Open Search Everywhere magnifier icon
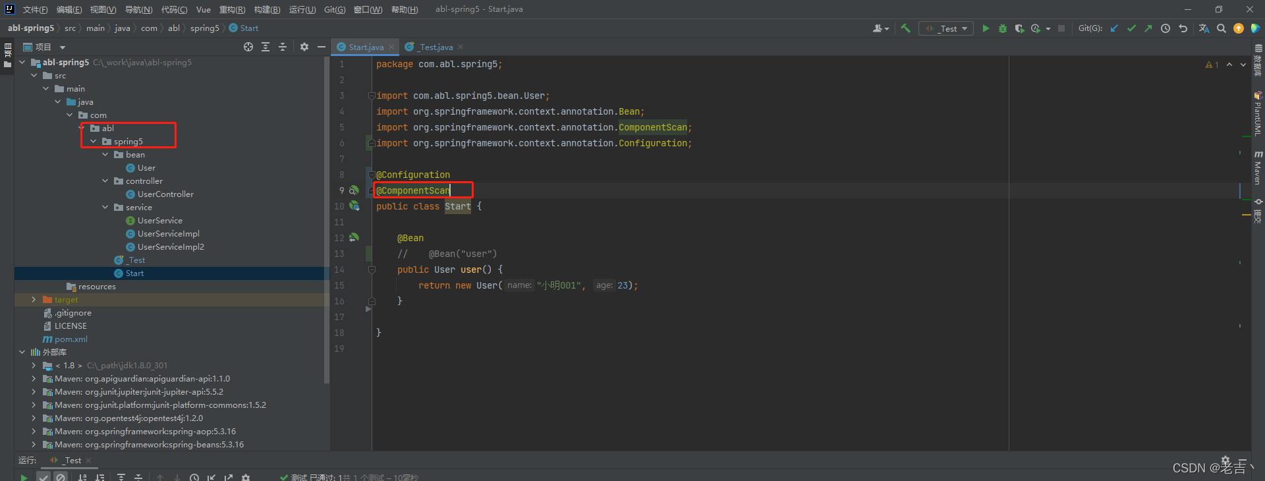1265x481 pixels. (x=1222, y=28)
